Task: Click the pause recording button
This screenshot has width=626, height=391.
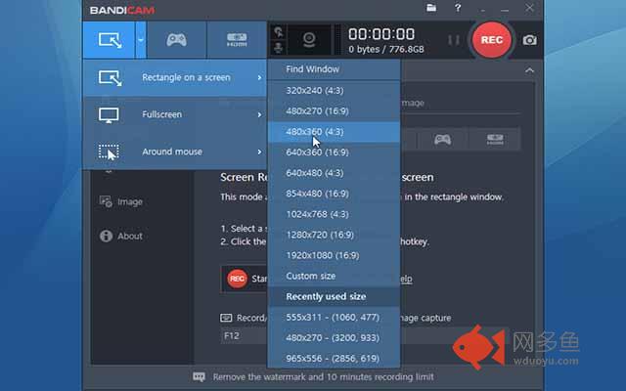Action: click(454, 40)
